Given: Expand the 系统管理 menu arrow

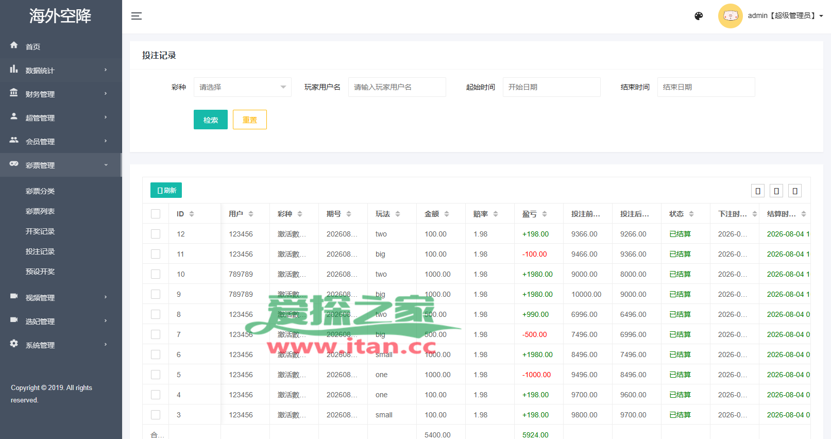Looking at the screenshot, I should coord(106,345).
